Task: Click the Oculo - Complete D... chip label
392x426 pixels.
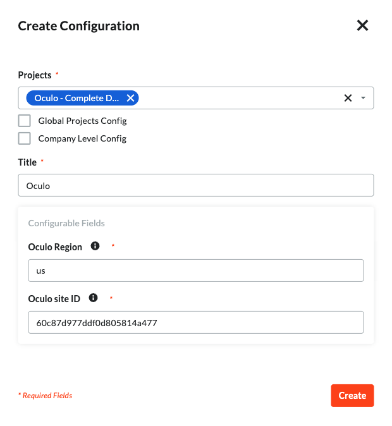Action: (77, 98)
